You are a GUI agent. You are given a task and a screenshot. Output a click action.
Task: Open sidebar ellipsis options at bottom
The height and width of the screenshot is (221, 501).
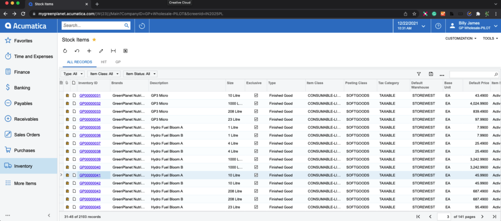[8, 215]
